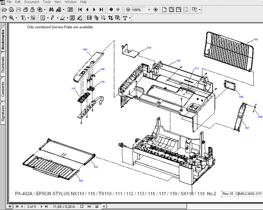Click the Go to Next View arrow
This screenshot has height=210, width=263.
pos(118,10)
